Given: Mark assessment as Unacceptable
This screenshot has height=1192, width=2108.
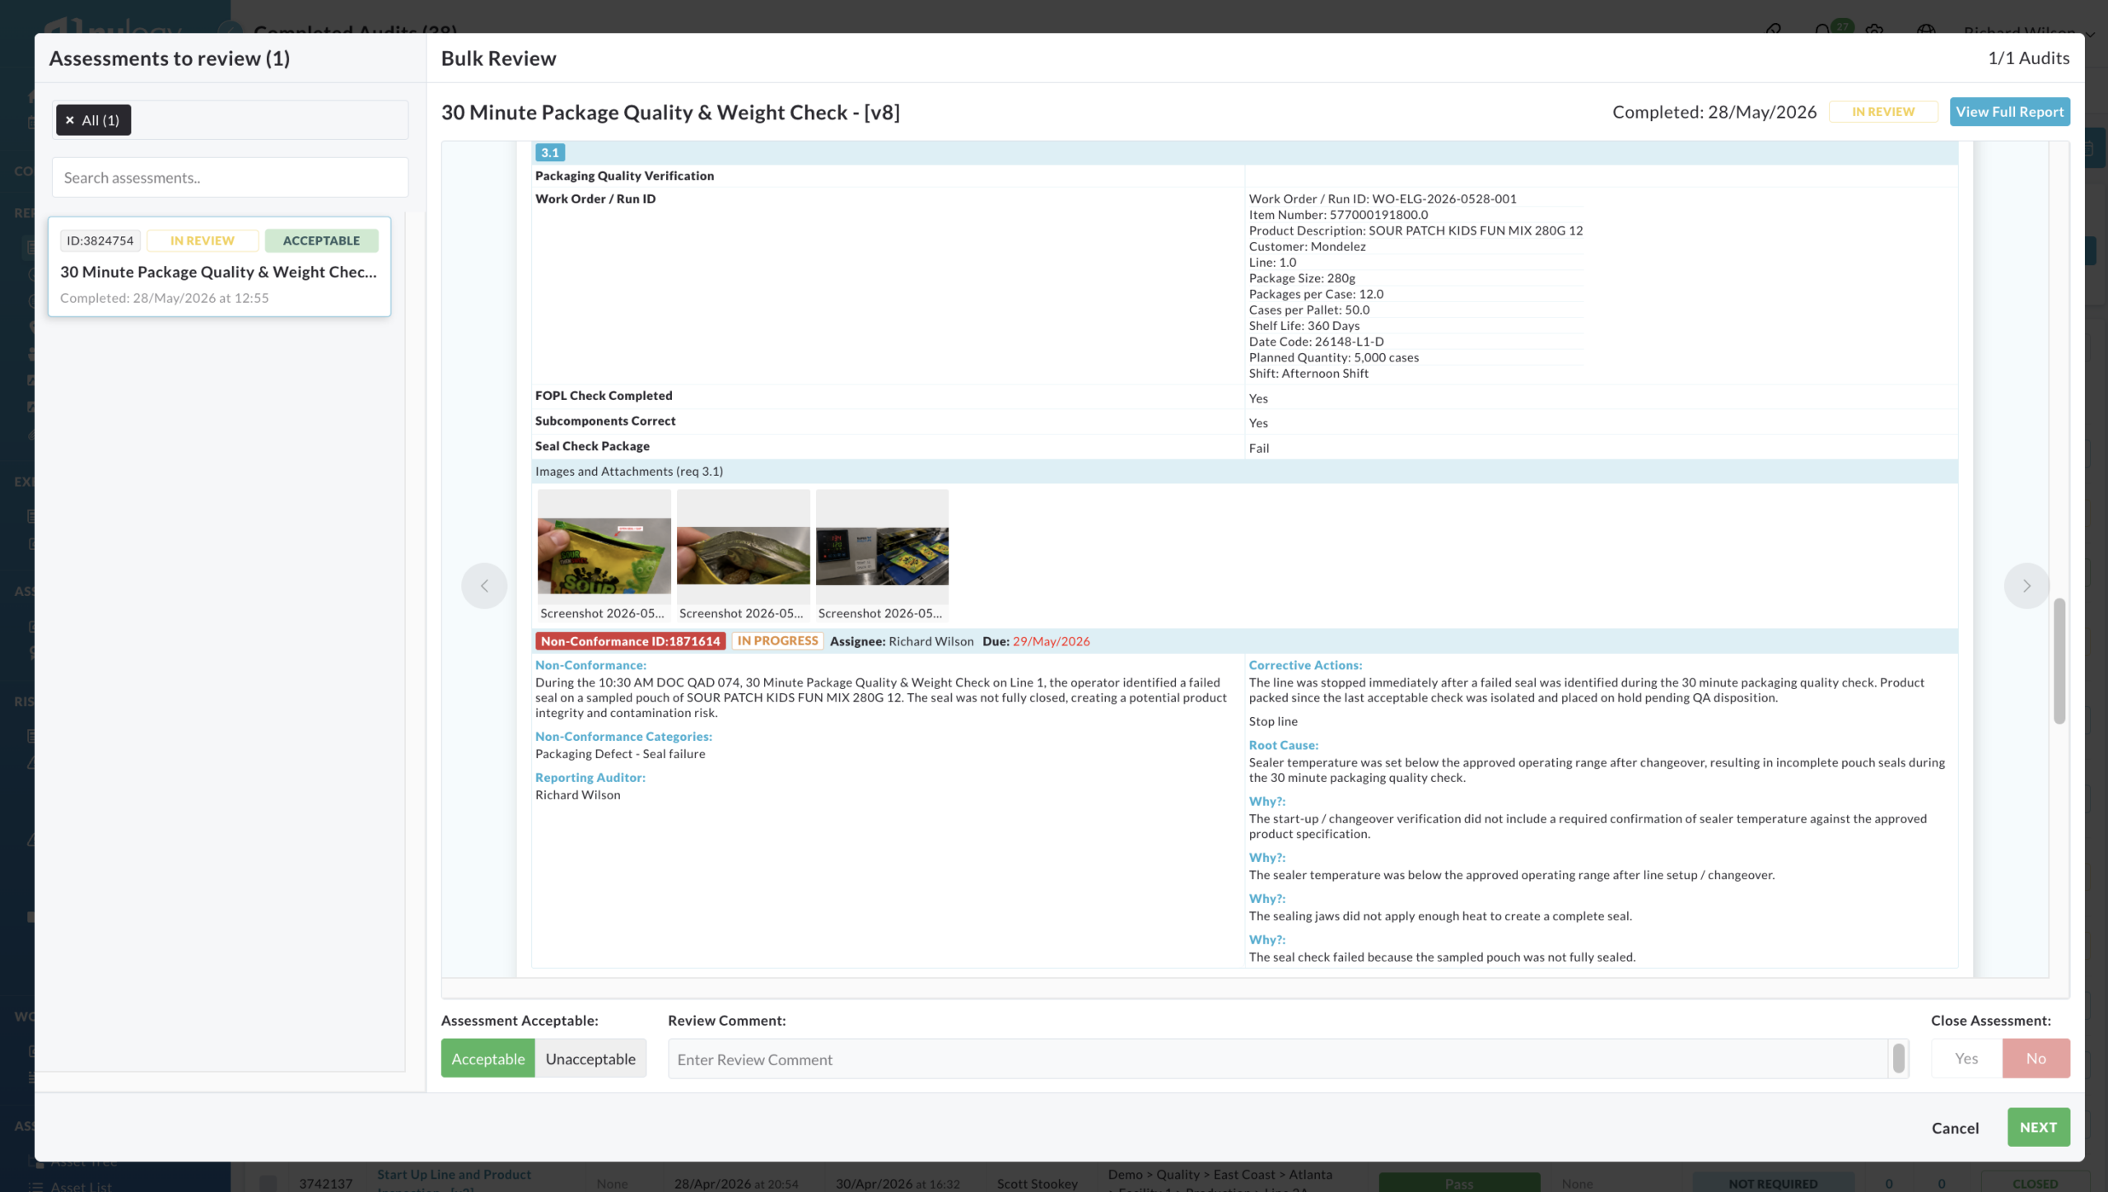Looking at the screenshot, I should coord(590,1059).
